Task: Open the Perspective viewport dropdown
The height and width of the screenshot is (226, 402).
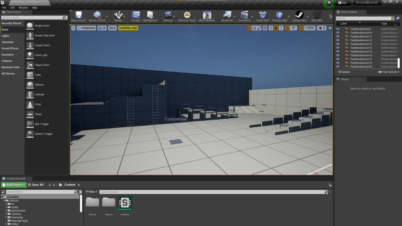Action: click(x=86, y=28)
